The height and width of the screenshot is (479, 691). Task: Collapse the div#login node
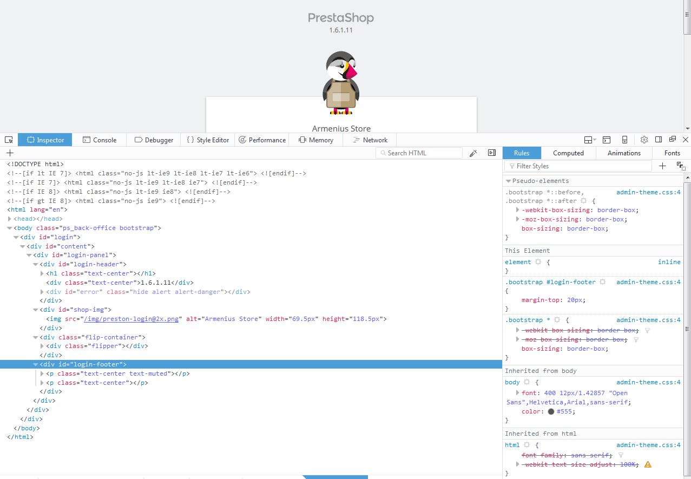point(16,237)
